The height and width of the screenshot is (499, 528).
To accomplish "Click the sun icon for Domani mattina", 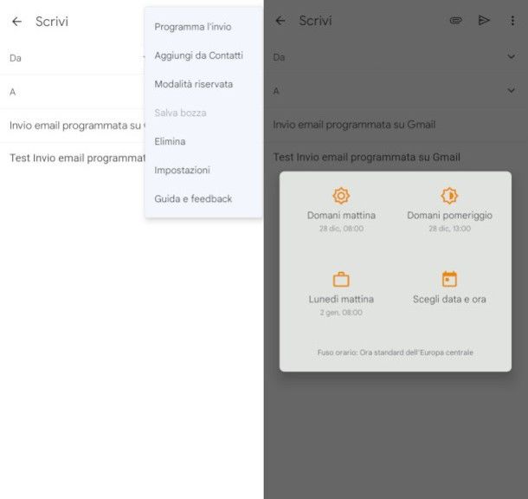I will tap(341, 196).
